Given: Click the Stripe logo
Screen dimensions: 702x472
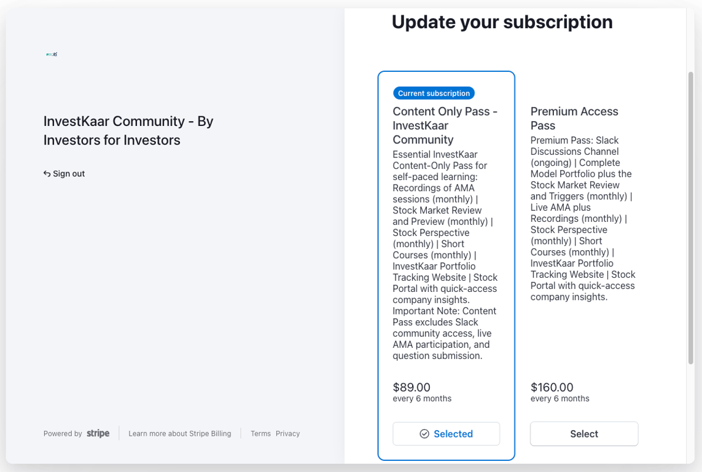Looking at the screenshot, I should [x=98, y=433].
